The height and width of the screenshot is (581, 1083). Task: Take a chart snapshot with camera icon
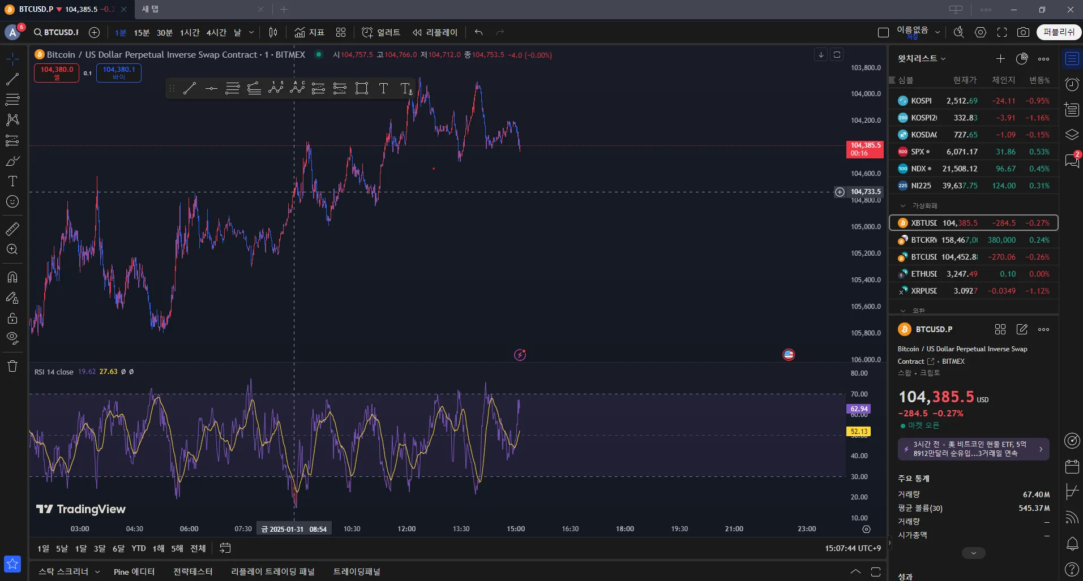[1023, 32]
